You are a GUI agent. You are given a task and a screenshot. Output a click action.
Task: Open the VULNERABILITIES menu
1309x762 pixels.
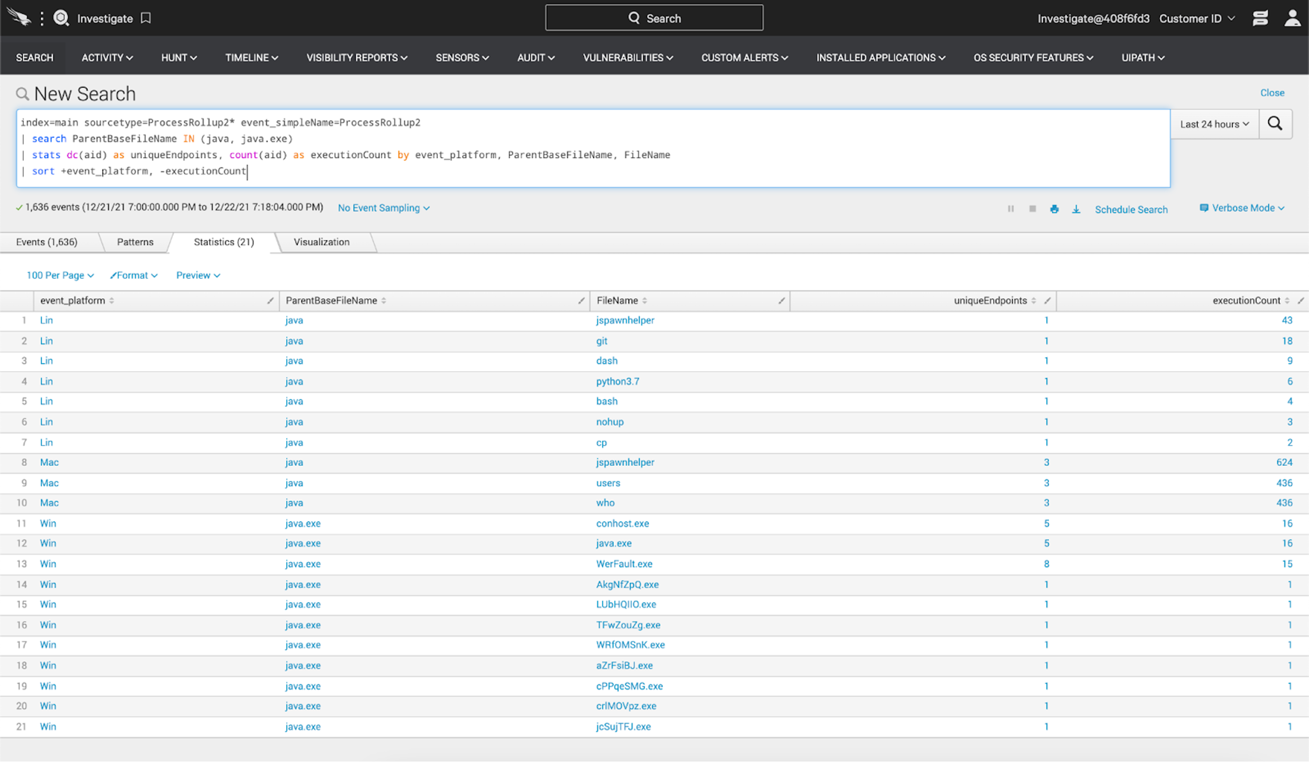point(628,57)
